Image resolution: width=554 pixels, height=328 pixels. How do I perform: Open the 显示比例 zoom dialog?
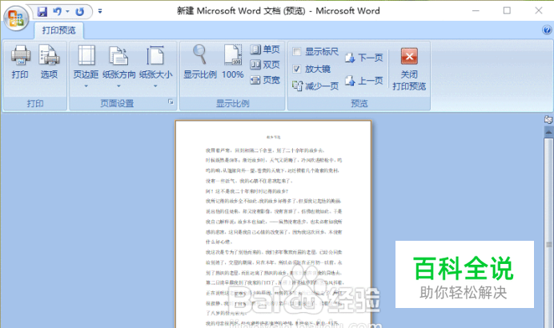tap(200, 62)
